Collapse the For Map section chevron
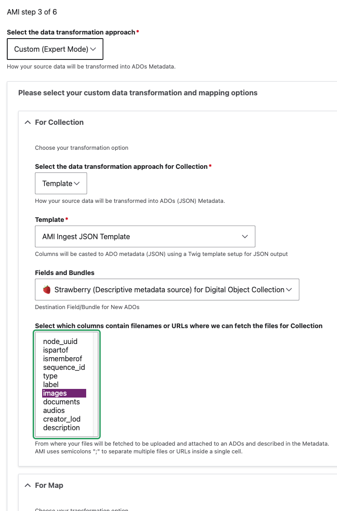 (28, 486)
